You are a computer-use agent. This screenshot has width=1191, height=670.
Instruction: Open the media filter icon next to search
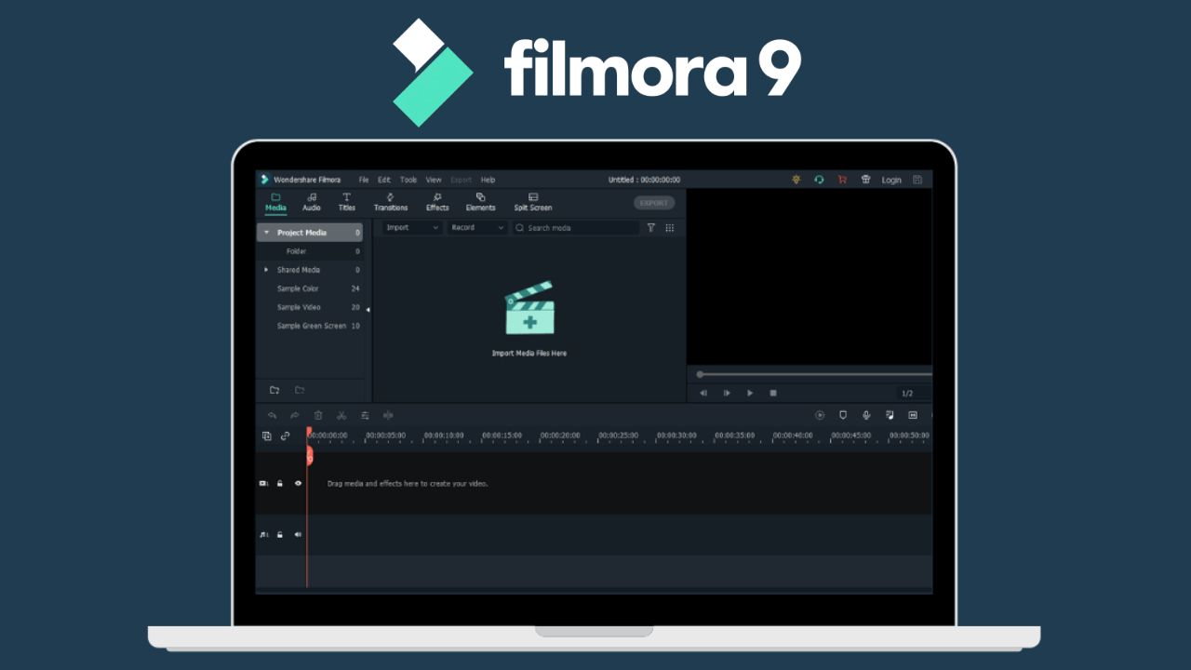[651, 227]
